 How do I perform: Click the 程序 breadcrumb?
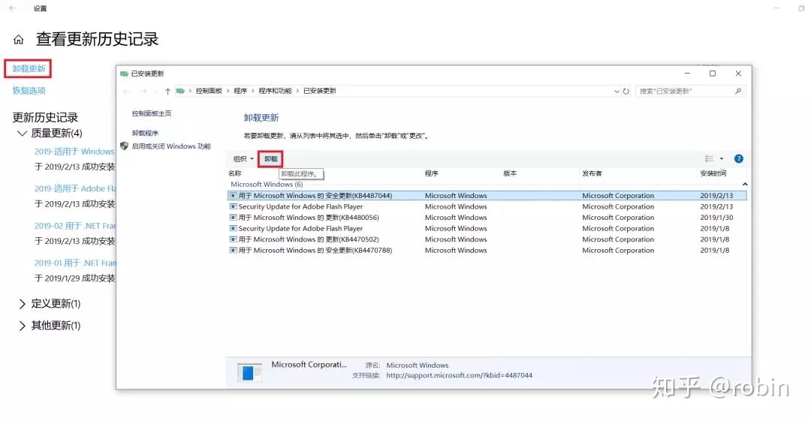click(240, 91)
